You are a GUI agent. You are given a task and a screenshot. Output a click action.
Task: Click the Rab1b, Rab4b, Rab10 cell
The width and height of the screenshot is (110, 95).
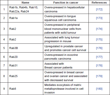click(26, 9)
